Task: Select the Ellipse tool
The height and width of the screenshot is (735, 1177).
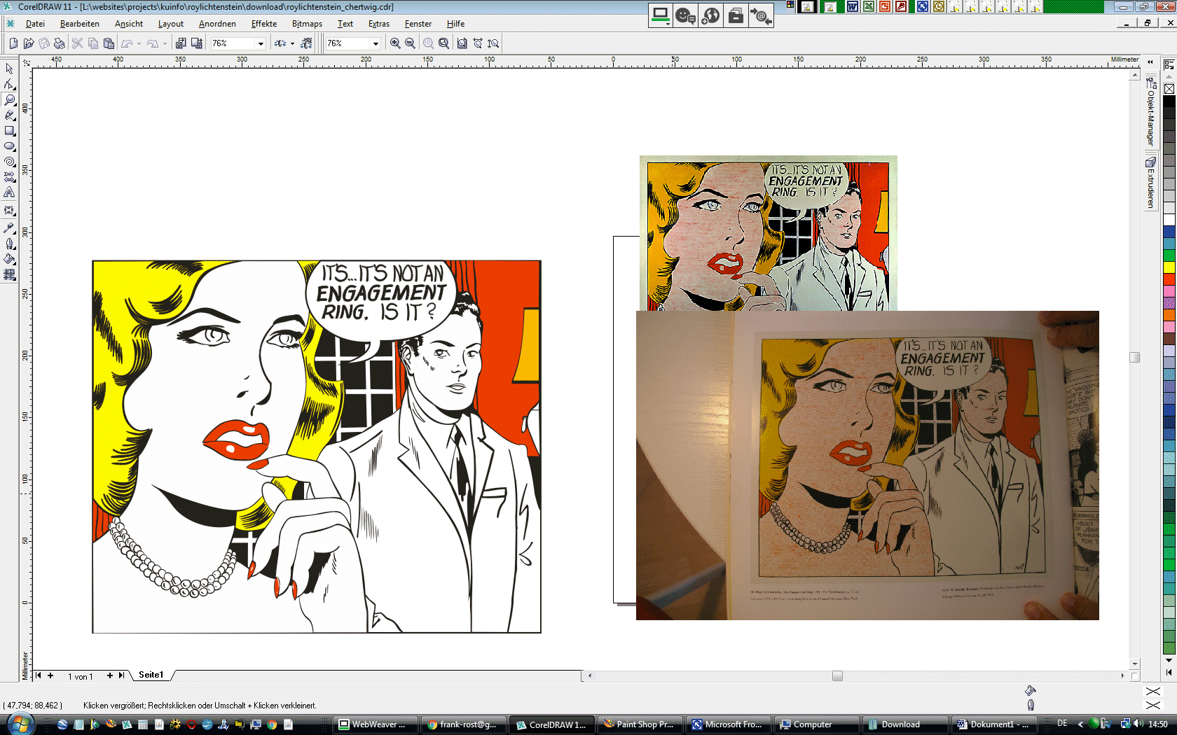Action: [x=9, y=146]
